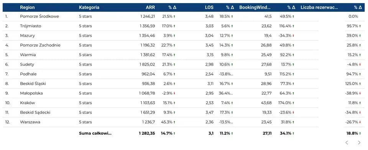
Task: Click red arrow beside Sudety -4.8%
Action: [360, 65]
